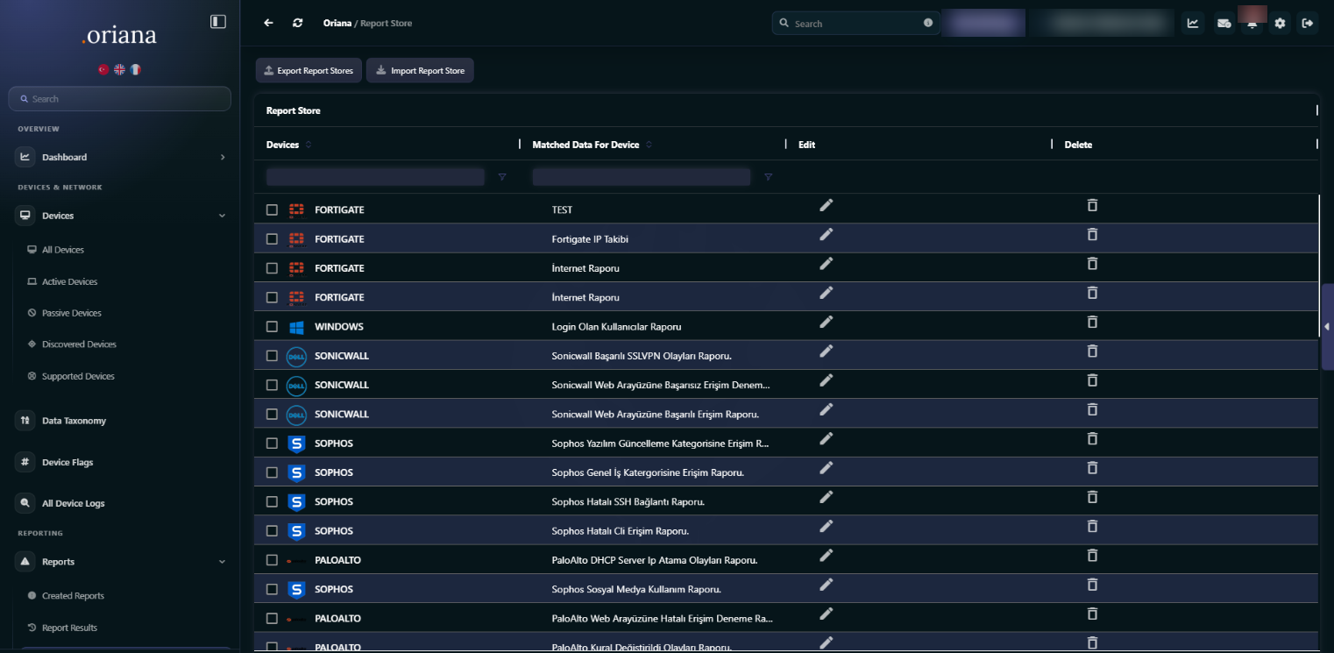Open Active Devices in sidebar
The width and height of the screenshot is (1334, 653).
coord(69,281)
